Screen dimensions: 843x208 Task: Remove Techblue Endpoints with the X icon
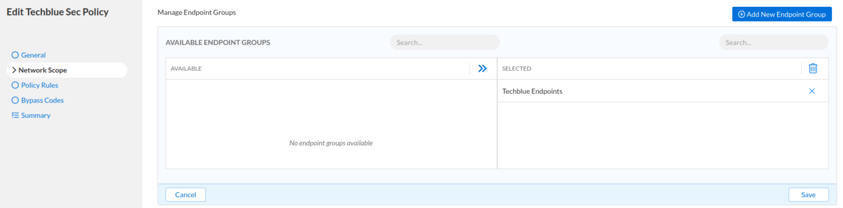(812, 91)
